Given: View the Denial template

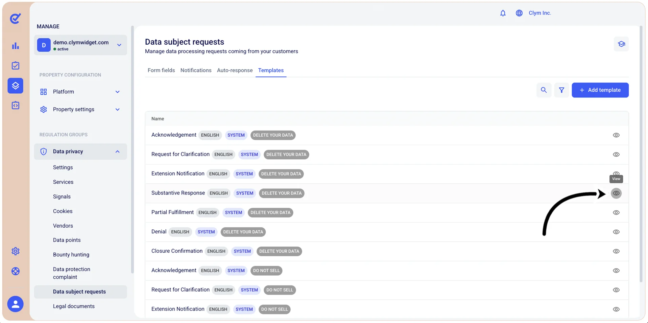Looking at the screenshot, I should pyautogui.click(x=616, y=232).
